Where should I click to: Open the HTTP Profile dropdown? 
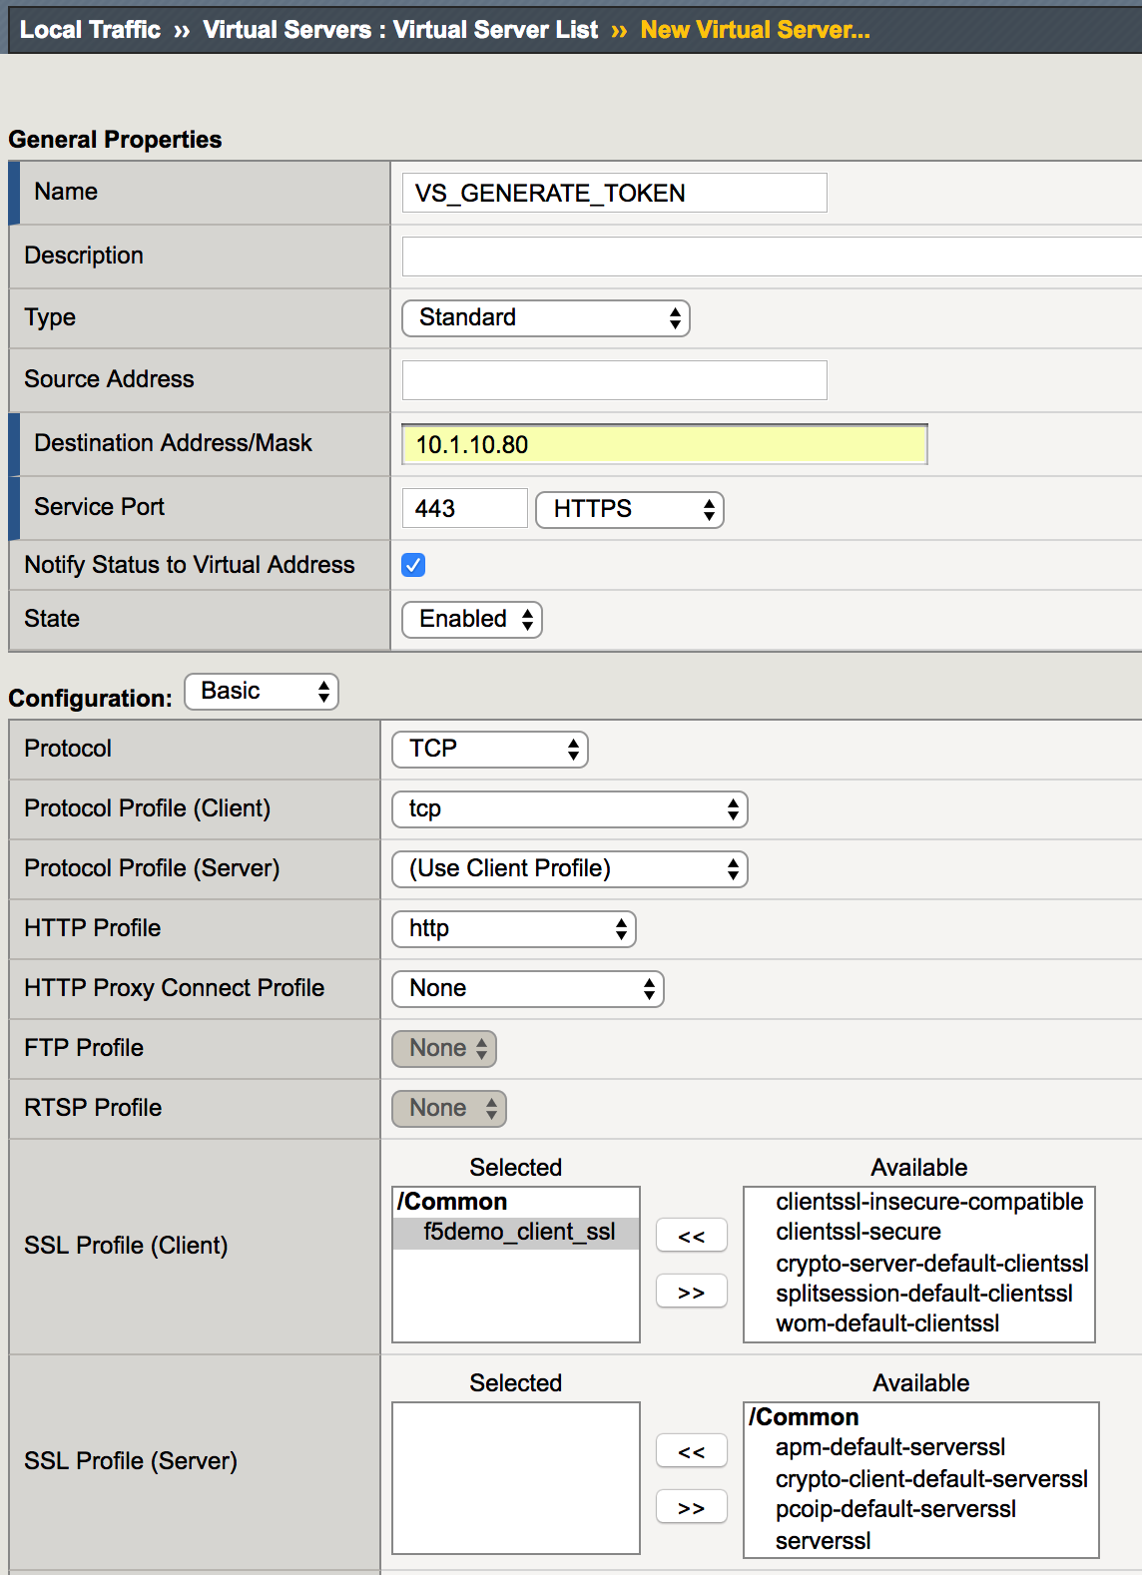coord(513,929)
